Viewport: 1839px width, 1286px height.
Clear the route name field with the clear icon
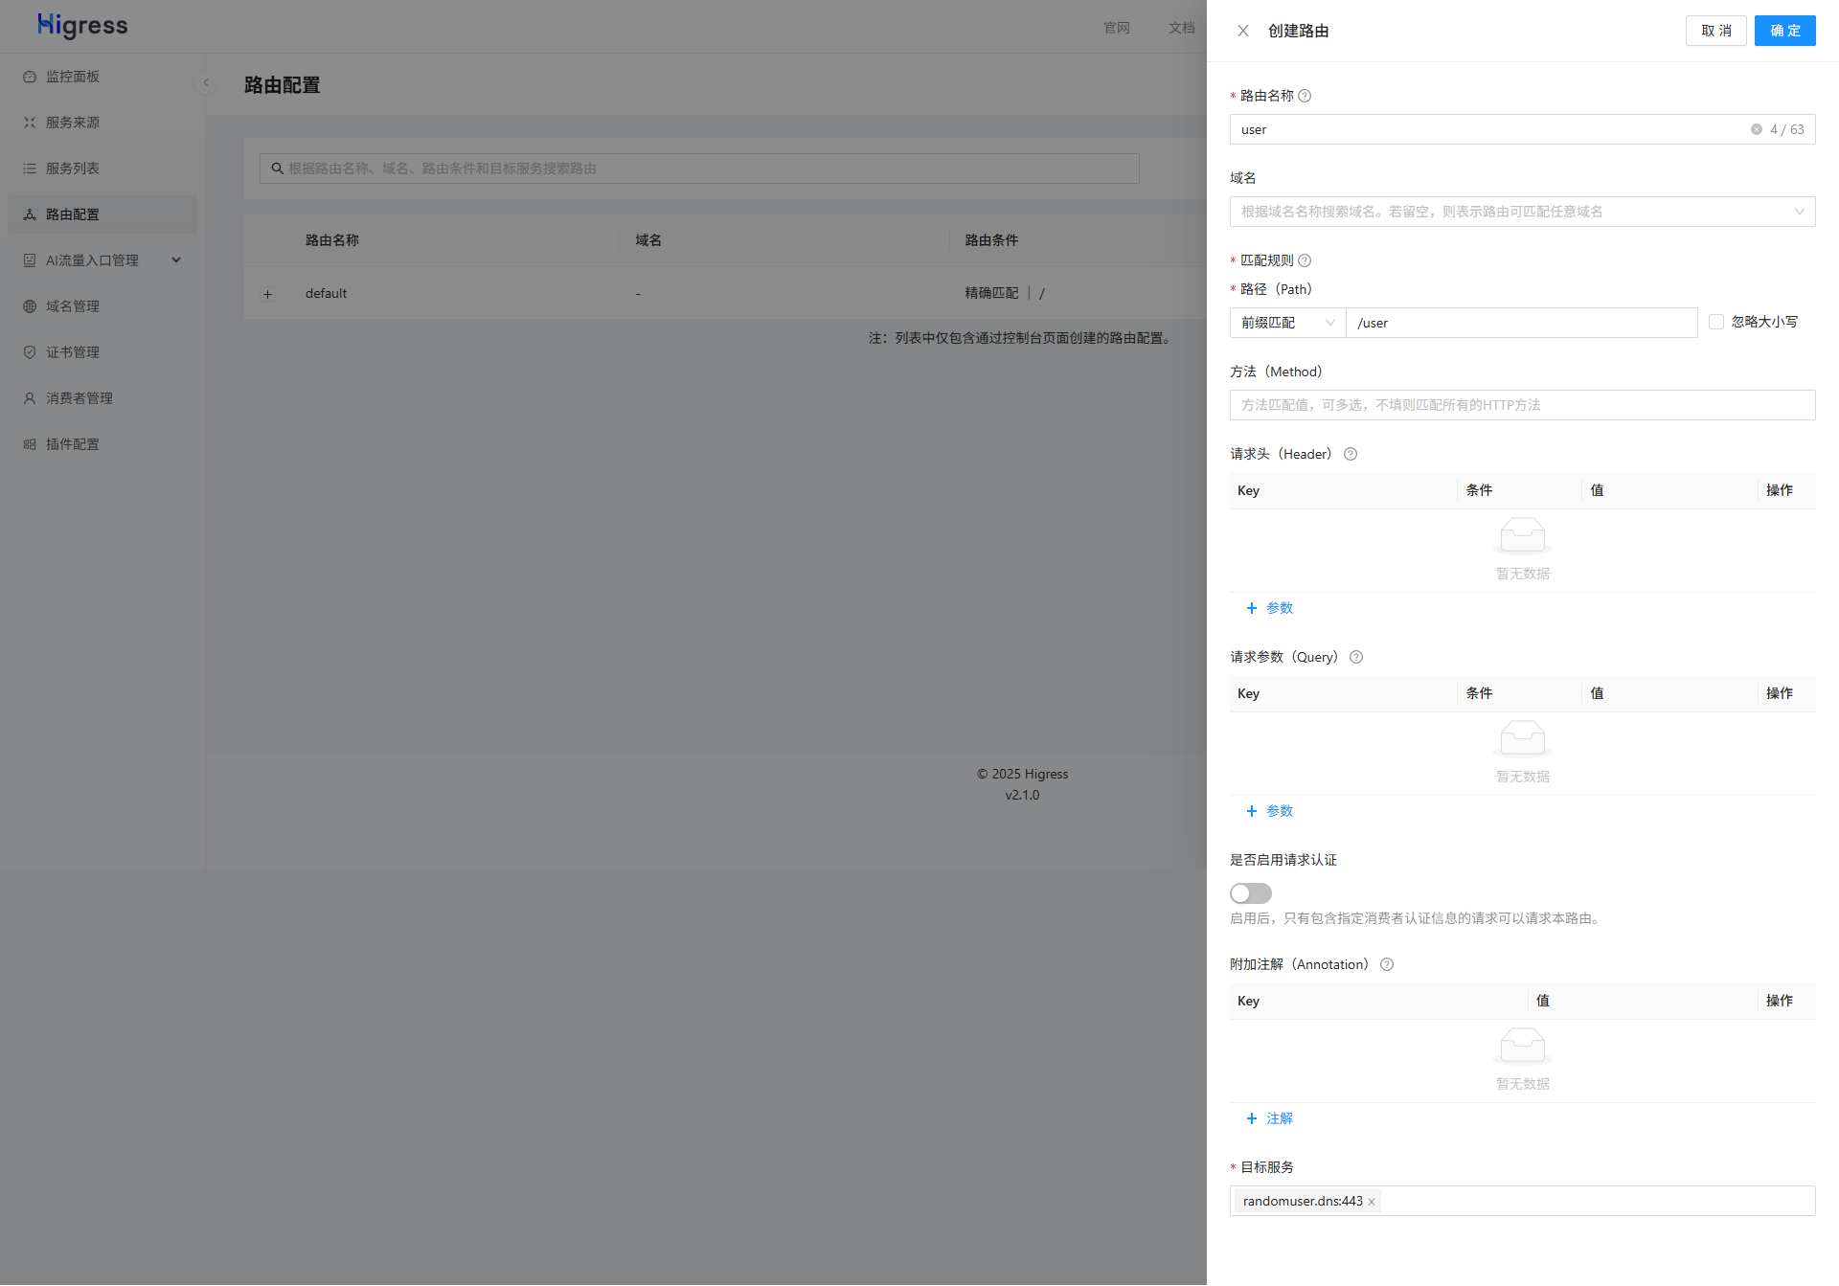click(1756, 129)
